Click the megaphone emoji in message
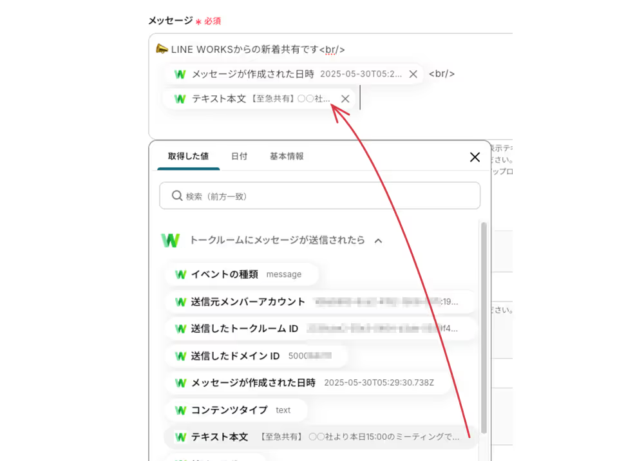 [x=162, y=50]
